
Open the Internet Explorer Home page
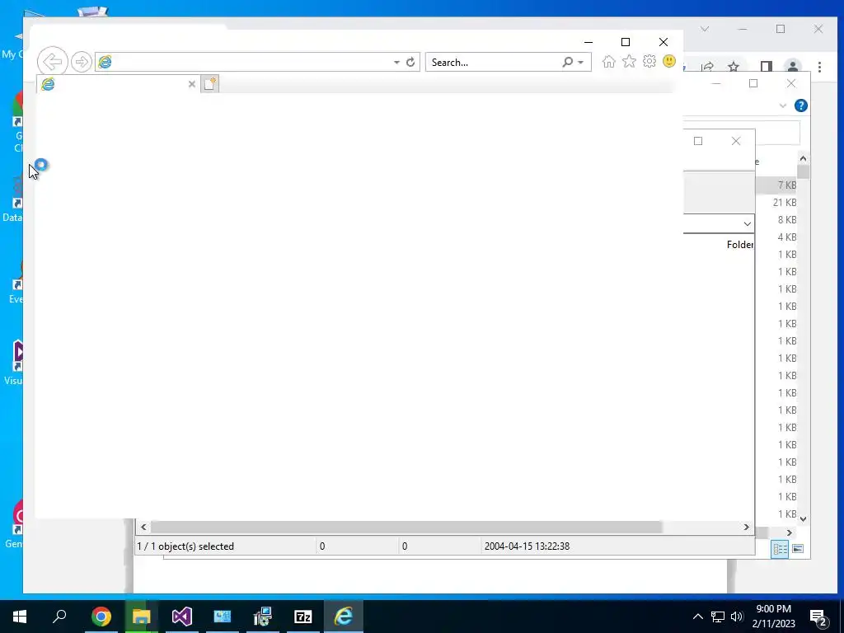tap(609, 62)
